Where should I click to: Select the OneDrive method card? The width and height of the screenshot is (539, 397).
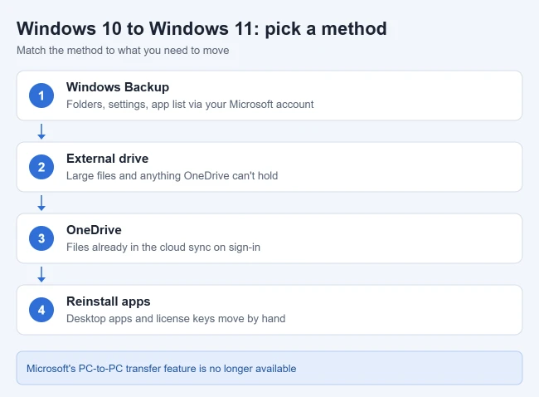tap(269, 238)
